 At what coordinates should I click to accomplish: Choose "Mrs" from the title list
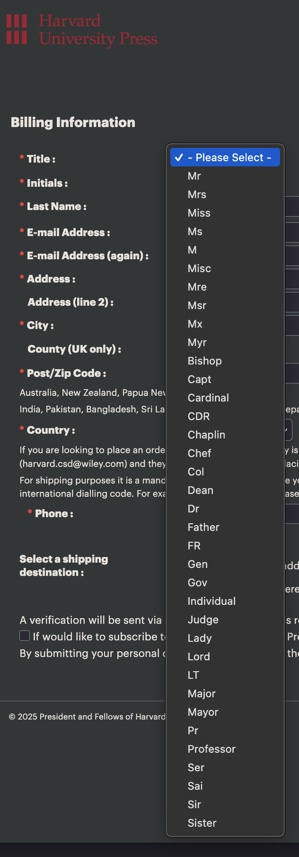click(197, 194)
